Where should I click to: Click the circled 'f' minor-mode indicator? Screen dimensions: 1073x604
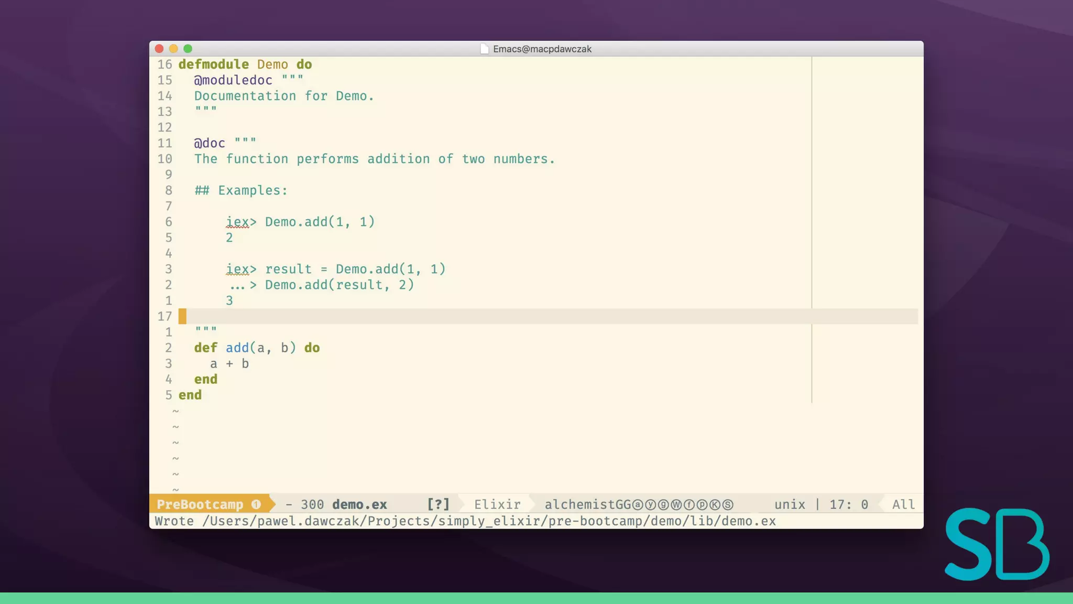coord(689,505)
